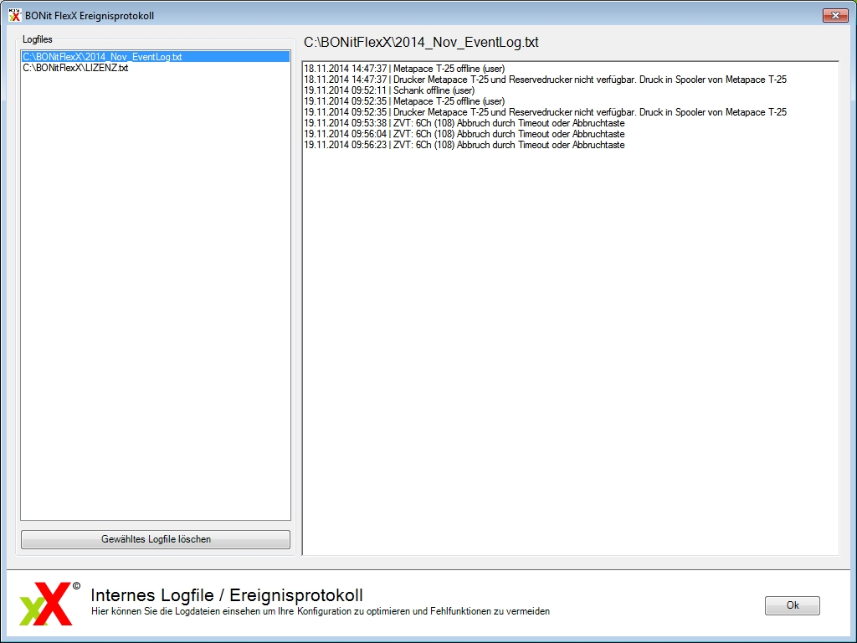Select the 2014_Nov_EventLog.txt logfile entry
Image resolution: width=857 pixels, height=643 pixels.
[155, 57]
